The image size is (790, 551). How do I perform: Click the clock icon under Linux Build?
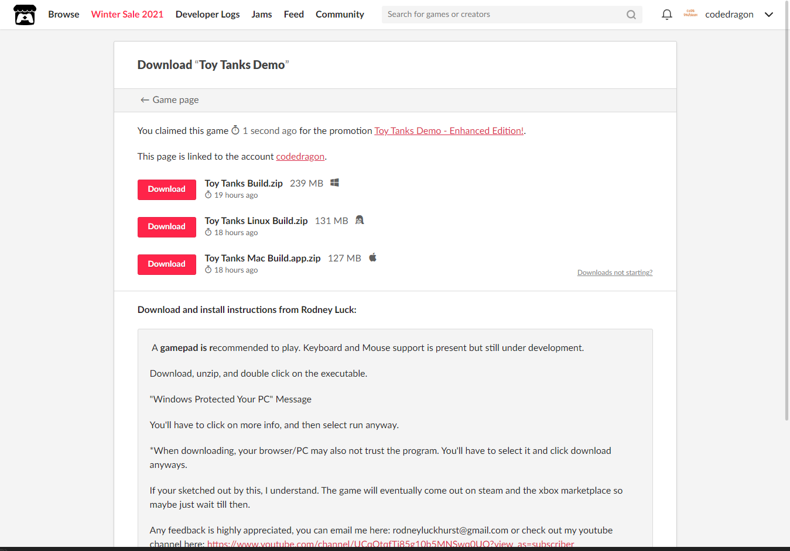coord(208,232)
